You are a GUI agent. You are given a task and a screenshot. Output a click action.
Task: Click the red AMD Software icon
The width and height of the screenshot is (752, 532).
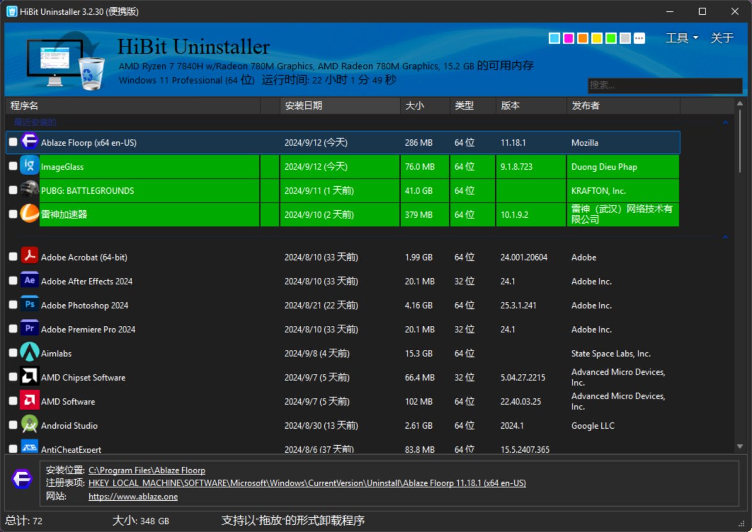click(x=29, y=401)
